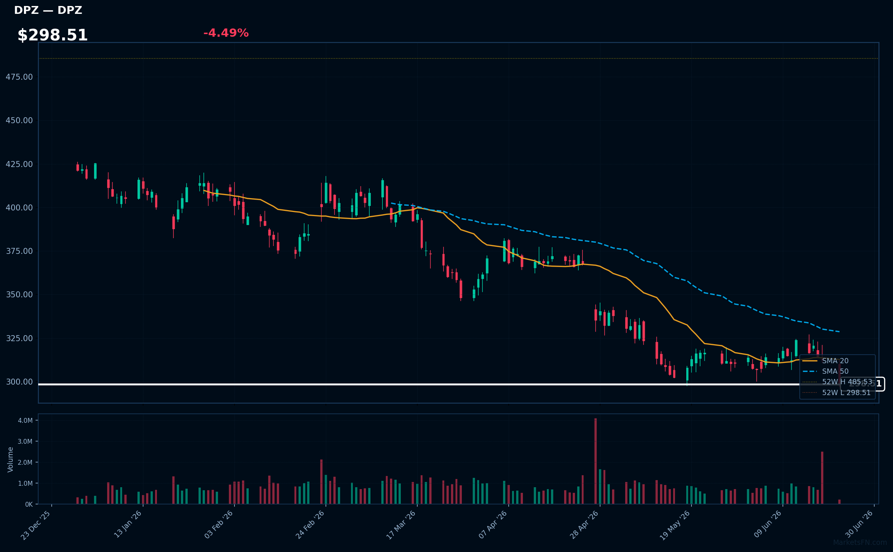
Task: Click the 28 Apr '26 date label
Action: click(x=584, y=524)
